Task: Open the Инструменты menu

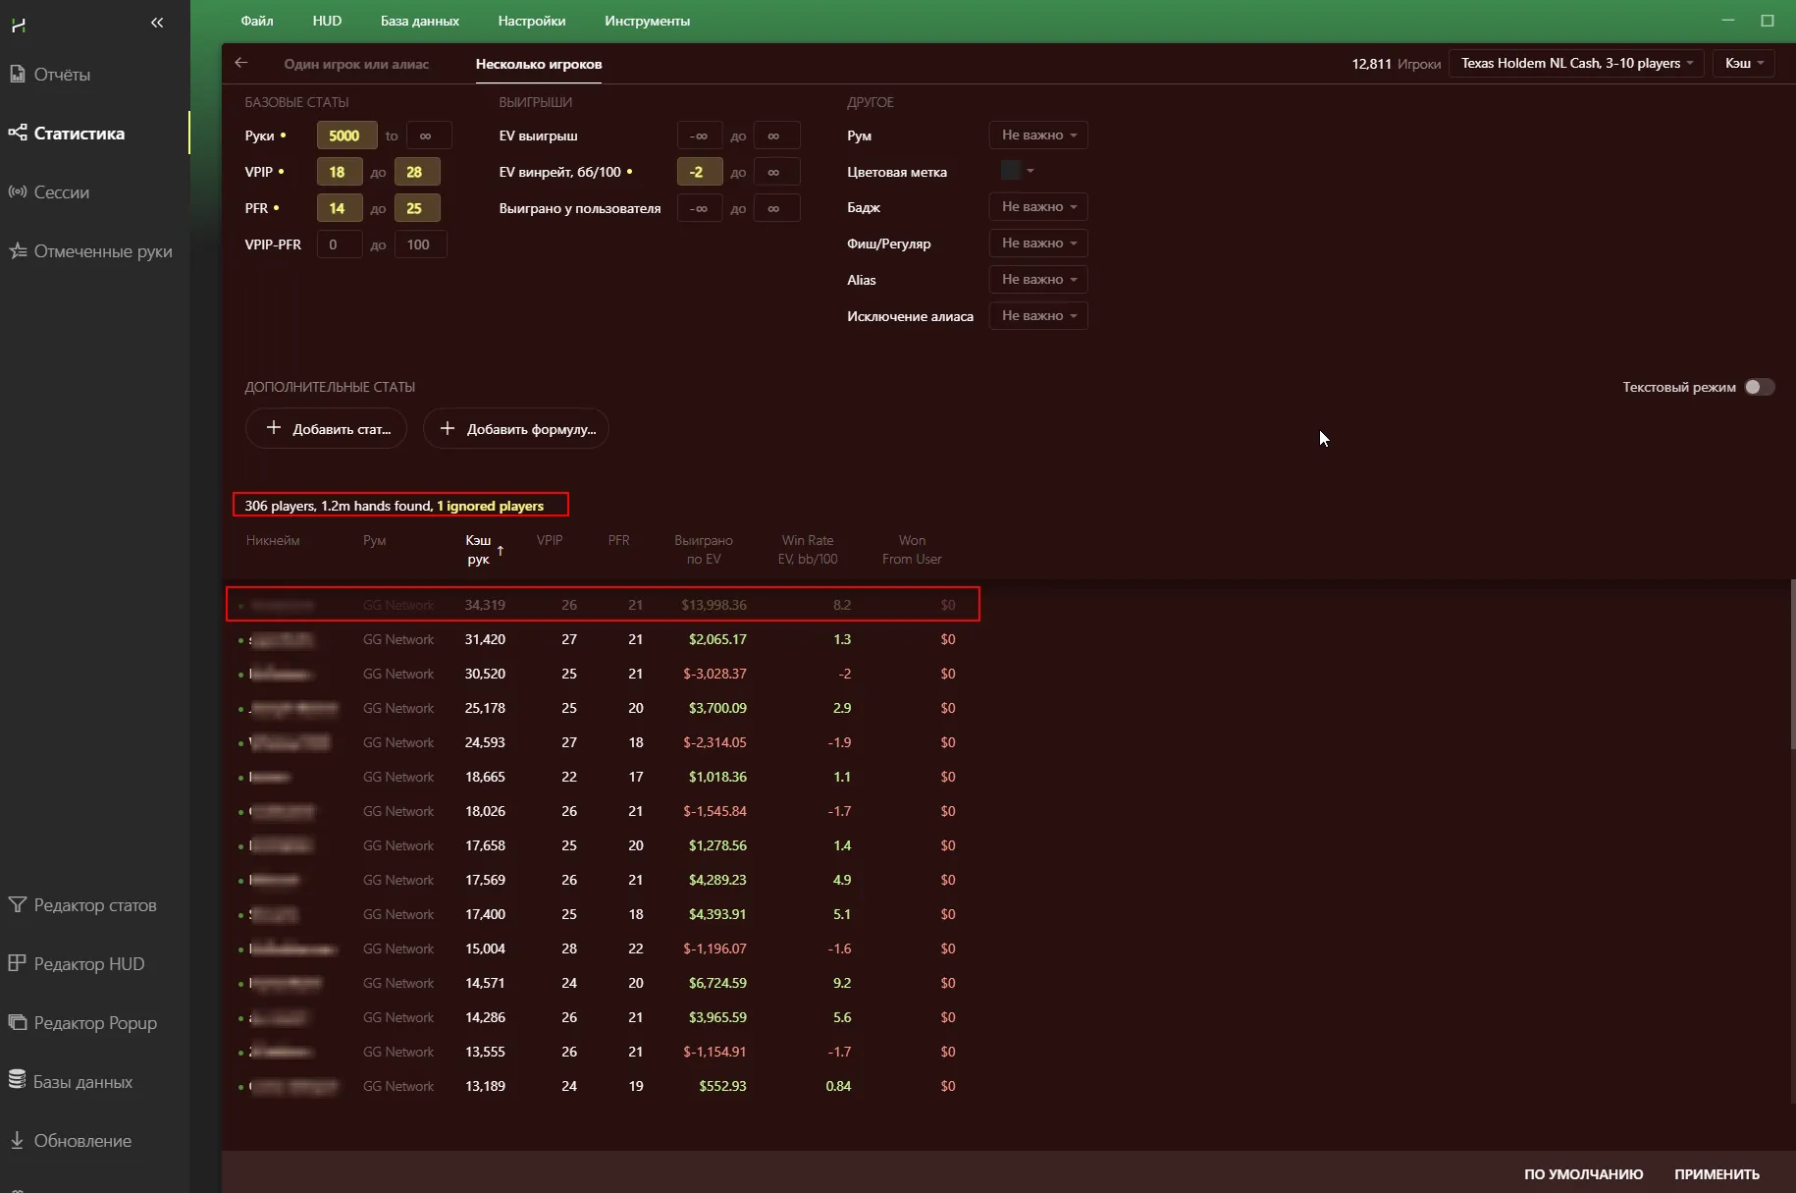Action: pos(647,21)
